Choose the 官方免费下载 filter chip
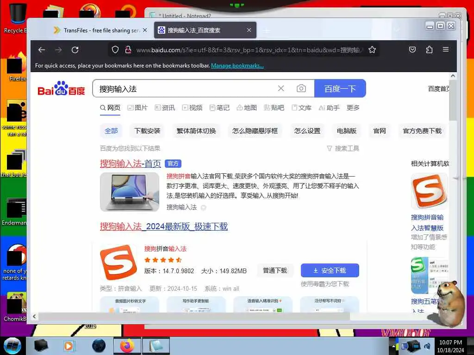Viewport: 474px width, 355px height. point(422,131)
